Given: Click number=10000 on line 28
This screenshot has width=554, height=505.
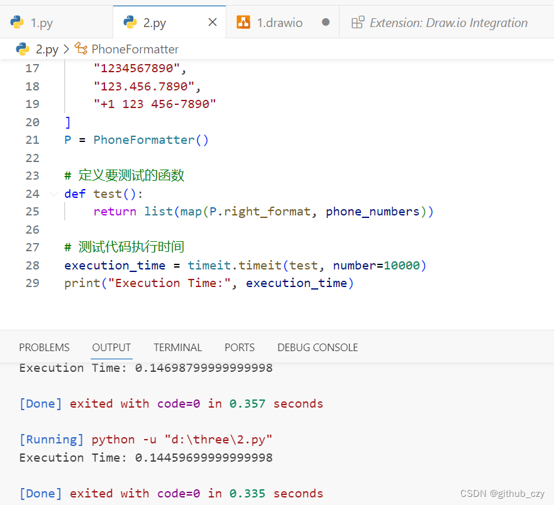Looking at the screenshot, I should [x=376, y=266].
